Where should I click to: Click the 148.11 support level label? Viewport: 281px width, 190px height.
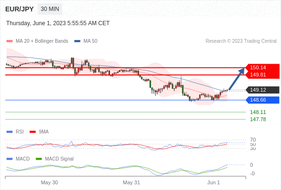point(258,112)
